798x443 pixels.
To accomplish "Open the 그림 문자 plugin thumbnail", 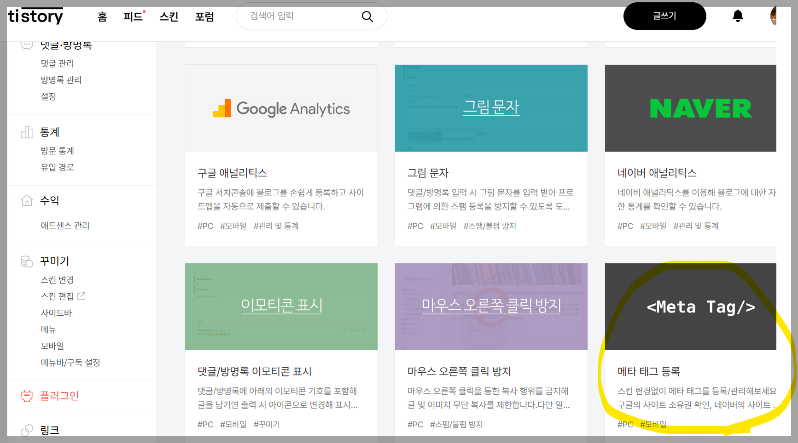I will click(x=491, y=108).
